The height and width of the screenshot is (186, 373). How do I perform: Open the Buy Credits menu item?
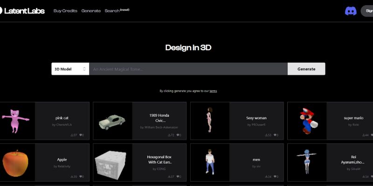pos(65,11)
